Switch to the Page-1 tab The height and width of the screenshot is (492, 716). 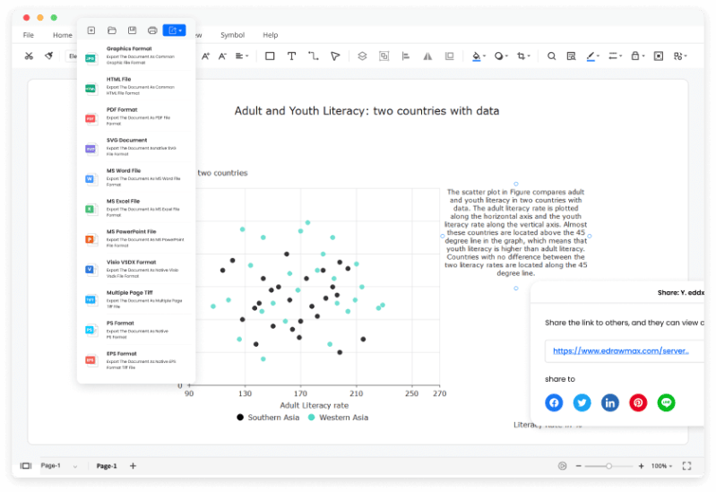coord(107,466)
